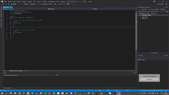Image resolution: width=169 pixels, height=95 pixels.
Task: Collapse the NextLevel class code region
Action: click(10, 17)
